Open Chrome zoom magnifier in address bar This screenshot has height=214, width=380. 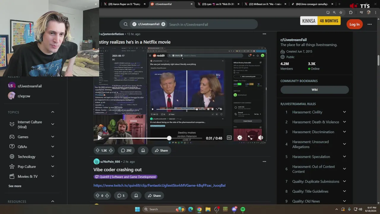[334, 12]
